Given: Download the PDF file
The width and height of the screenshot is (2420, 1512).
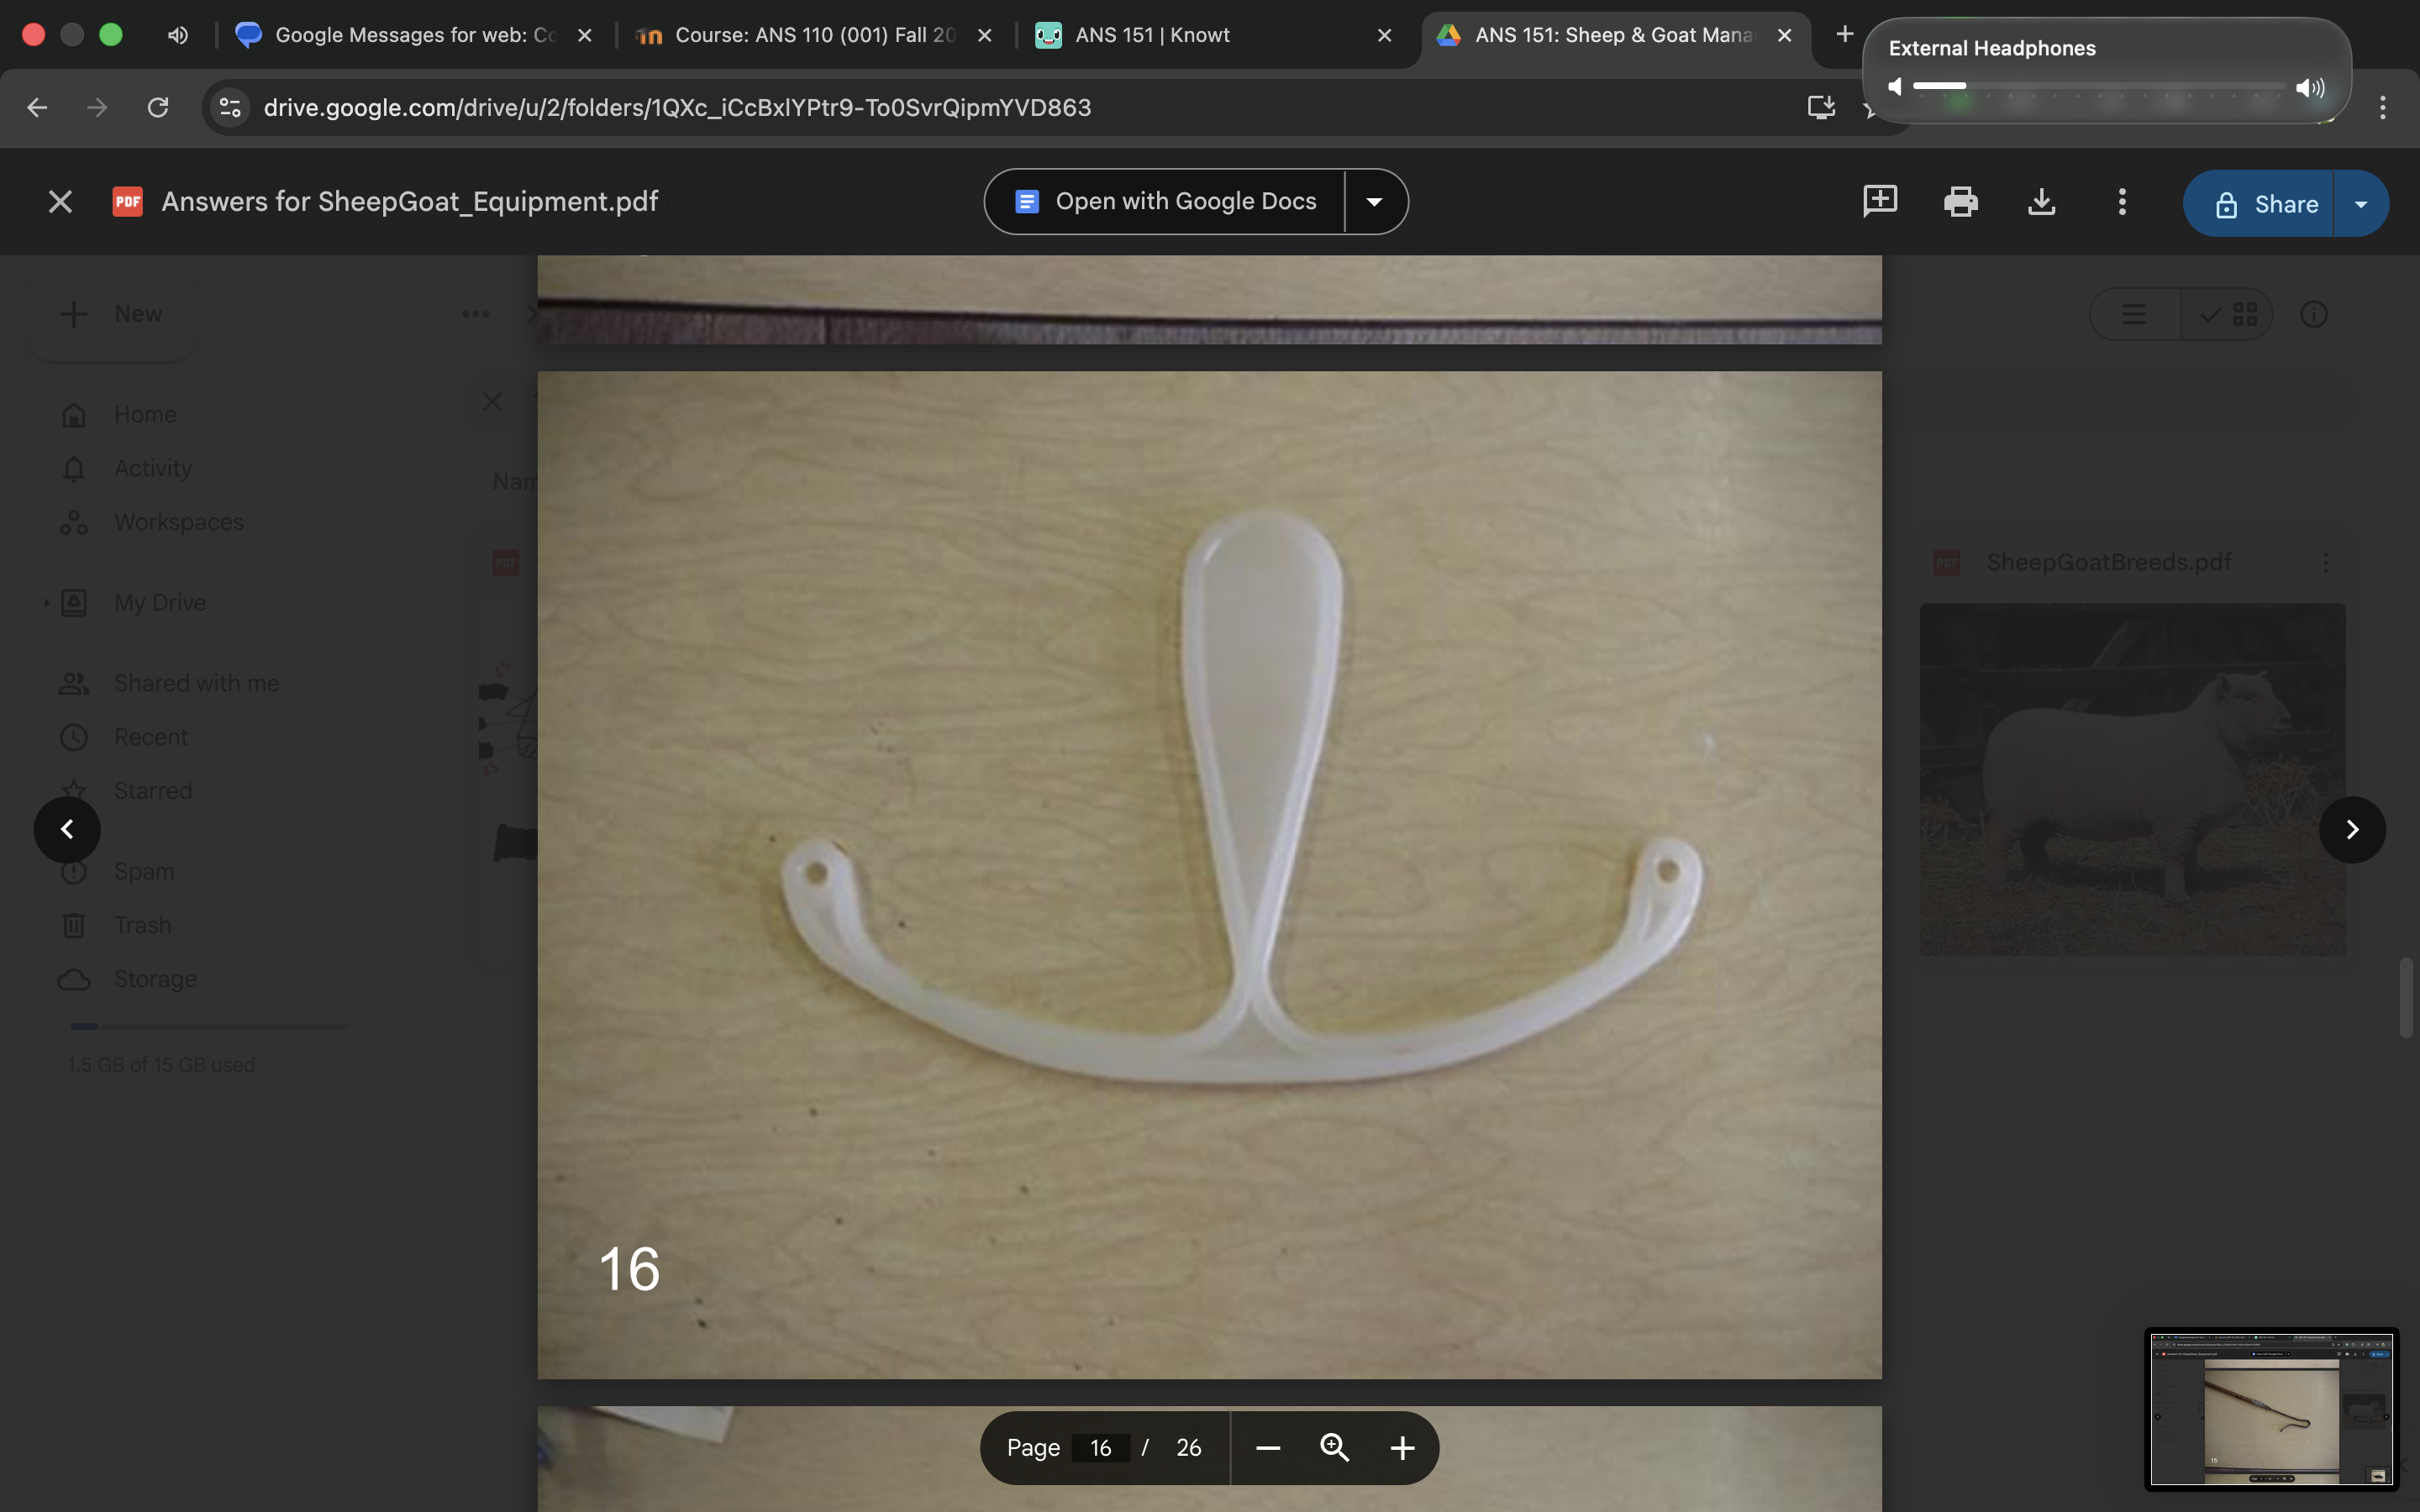Looking at the screenshot, I should point(2041,202).
